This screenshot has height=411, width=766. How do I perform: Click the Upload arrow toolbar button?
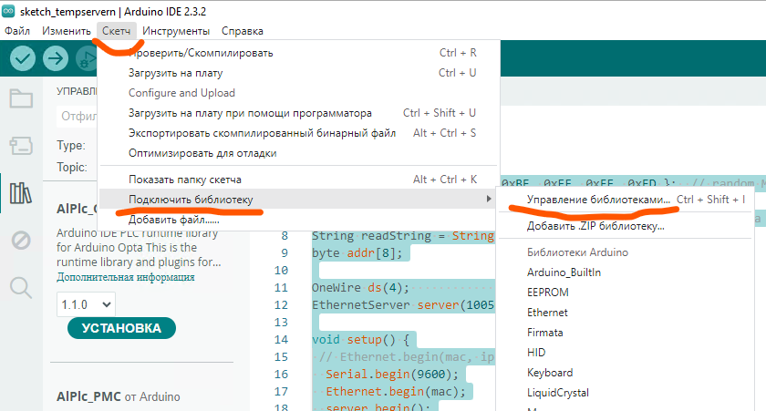(56, 58)
